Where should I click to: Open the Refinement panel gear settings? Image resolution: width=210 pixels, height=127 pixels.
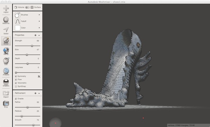35,93
